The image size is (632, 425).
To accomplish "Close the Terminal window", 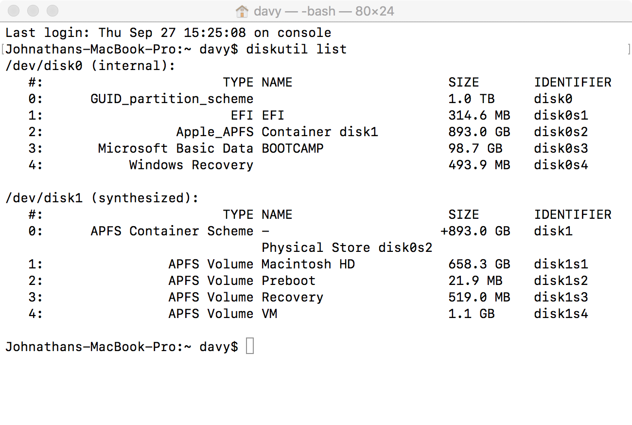I will pyautogui.click(x=14, y=11).
